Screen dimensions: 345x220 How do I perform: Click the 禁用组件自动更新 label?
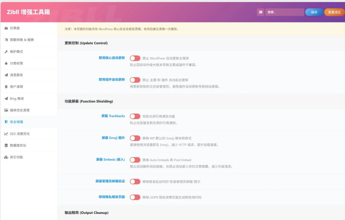(112, 80)
